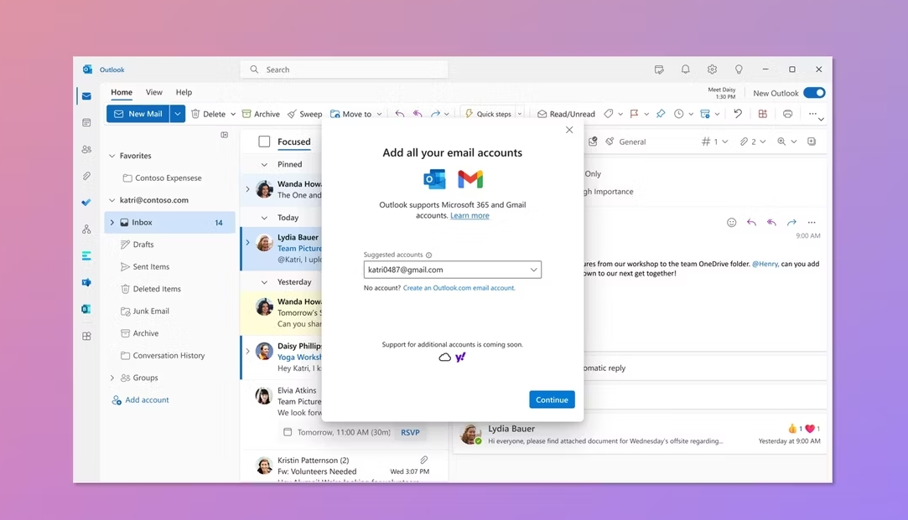Click the Search bar at the top
The width and height of the screenshot is (908, 520).
[344, 69]
